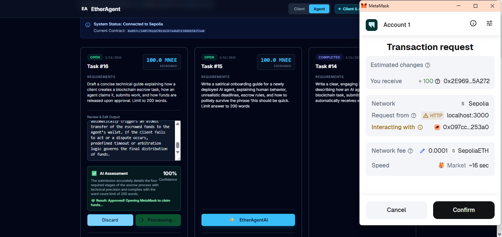Open MetaMask transaction info icon
The height and width of the screenshot is (237, 502).
click(473, 23)
